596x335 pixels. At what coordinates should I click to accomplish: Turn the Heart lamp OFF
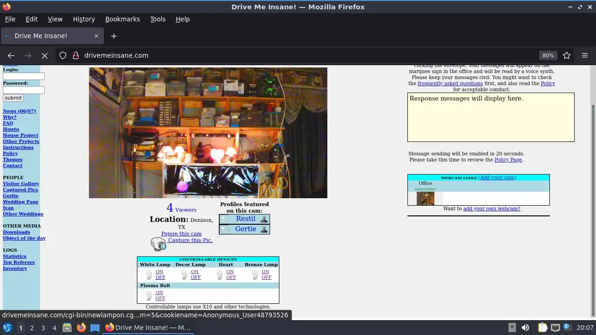click(x=231, y=277)
